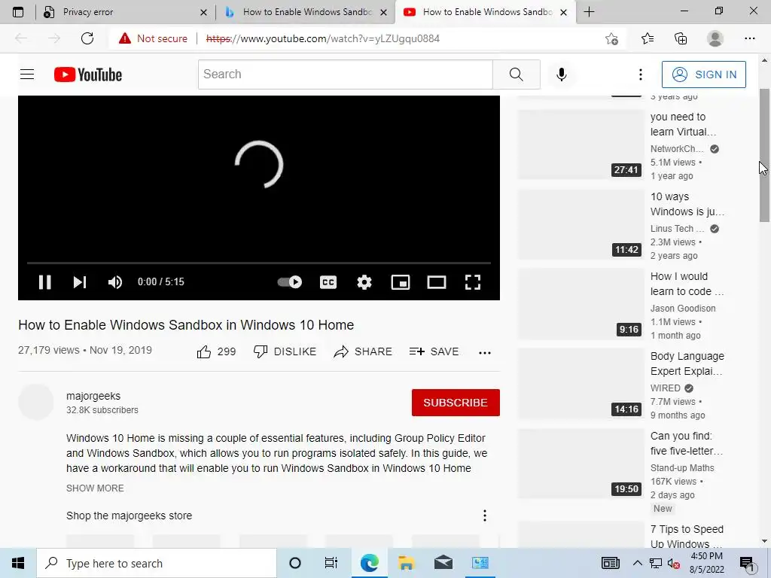
Task: Click the SIGN IN button
Action: coord(704,75)
